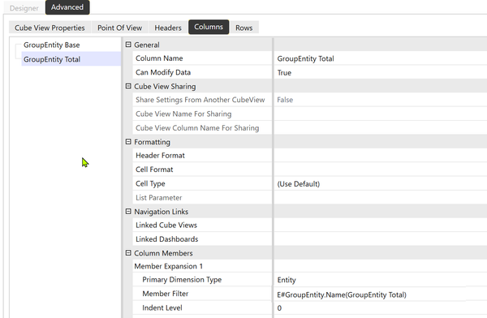Collapse the General section
The height and width of the screenshot is (318, 487).
[x=128, y=45]
